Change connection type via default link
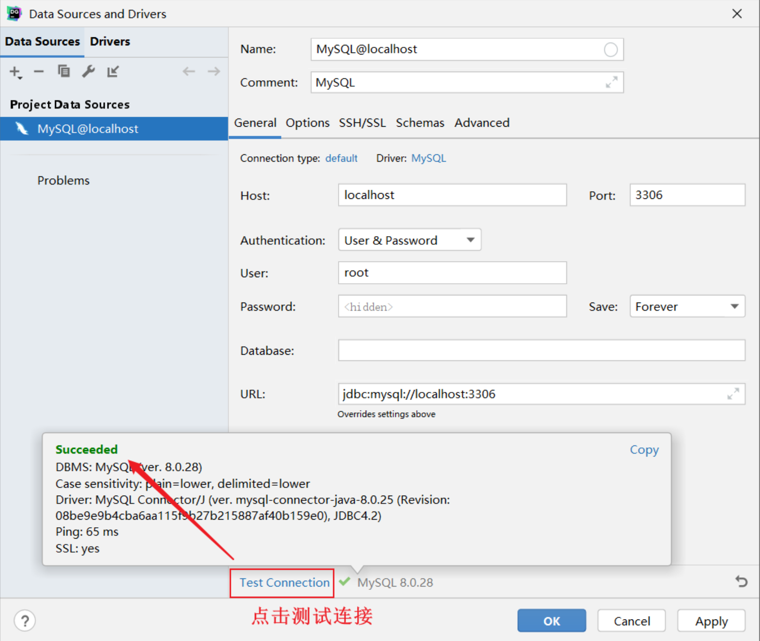The image size is (760, 641). (x=341, y=158)
